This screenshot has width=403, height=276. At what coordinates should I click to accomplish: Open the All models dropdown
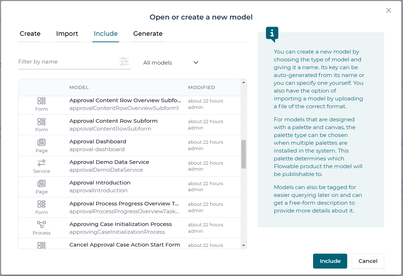point(171,62)
